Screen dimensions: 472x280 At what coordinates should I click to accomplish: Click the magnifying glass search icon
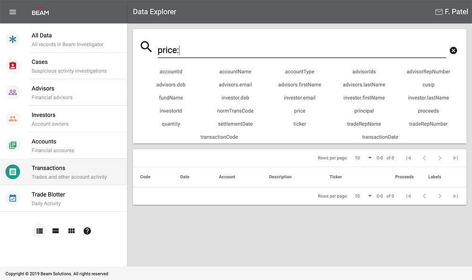[x=146, y=47]
